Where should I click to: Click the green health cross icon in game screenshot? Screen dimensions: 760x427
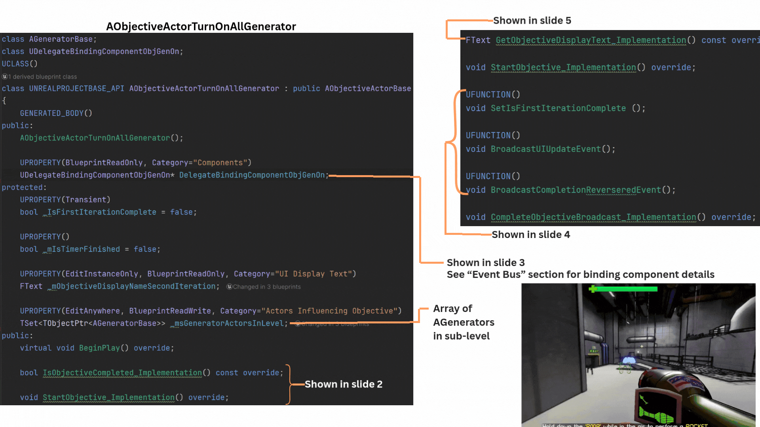click(x=593, y=289)
